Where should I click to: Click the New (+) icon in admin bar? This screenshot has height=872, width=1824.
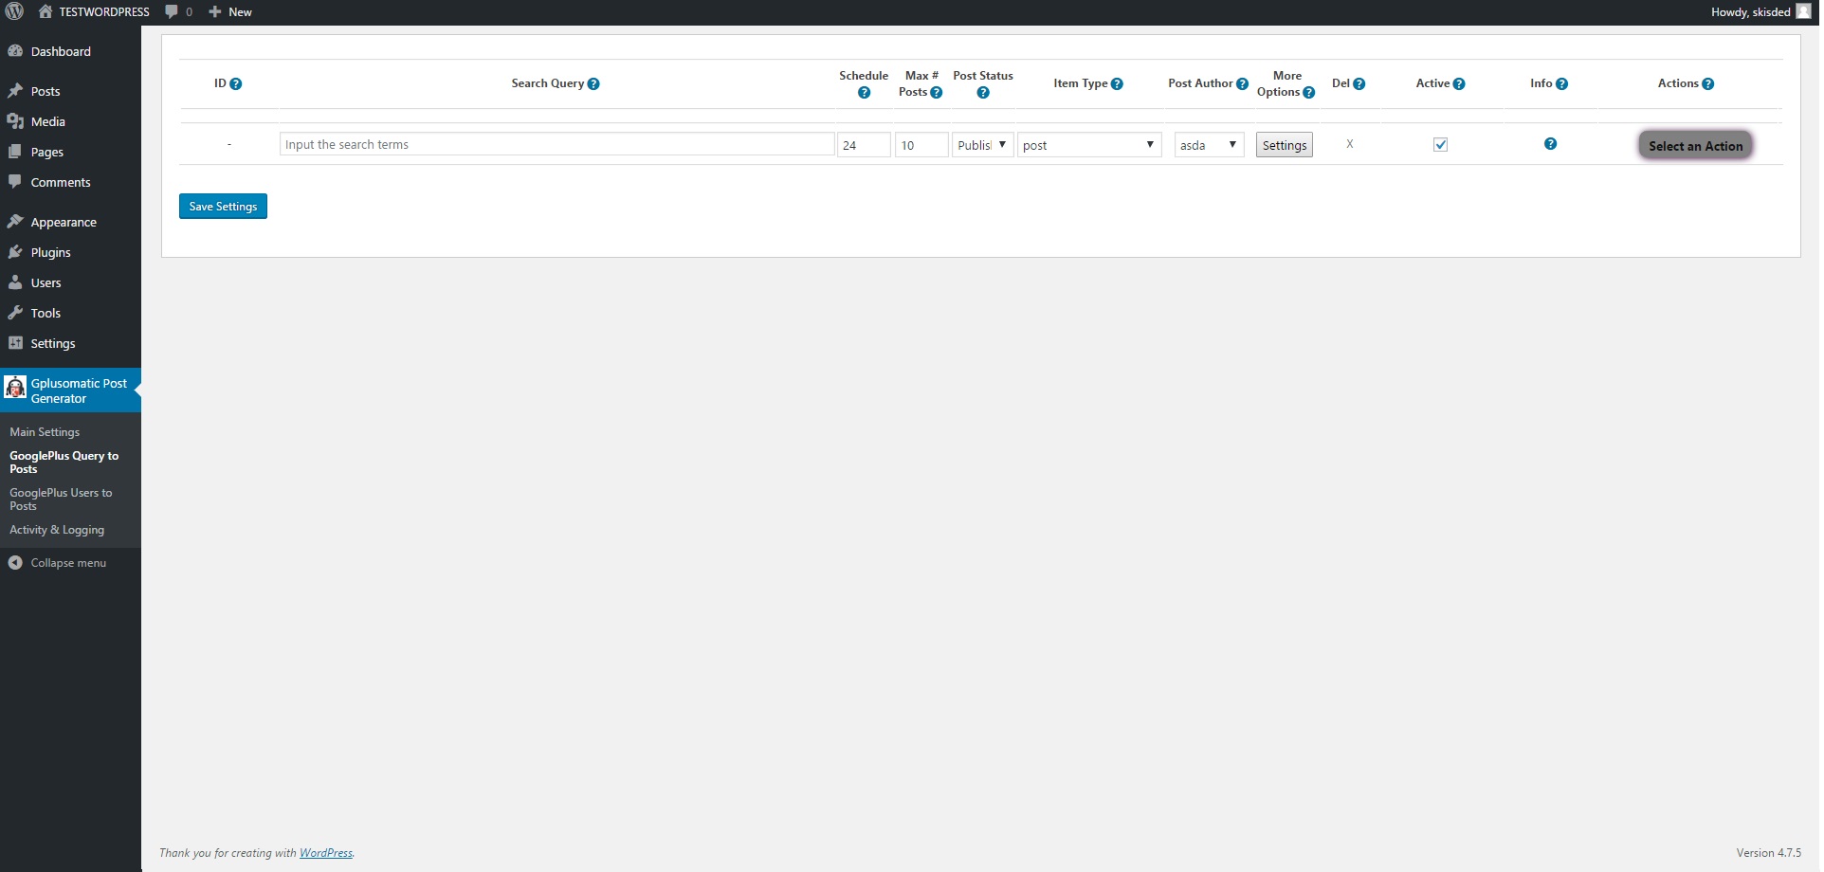[x=212, y=11]
